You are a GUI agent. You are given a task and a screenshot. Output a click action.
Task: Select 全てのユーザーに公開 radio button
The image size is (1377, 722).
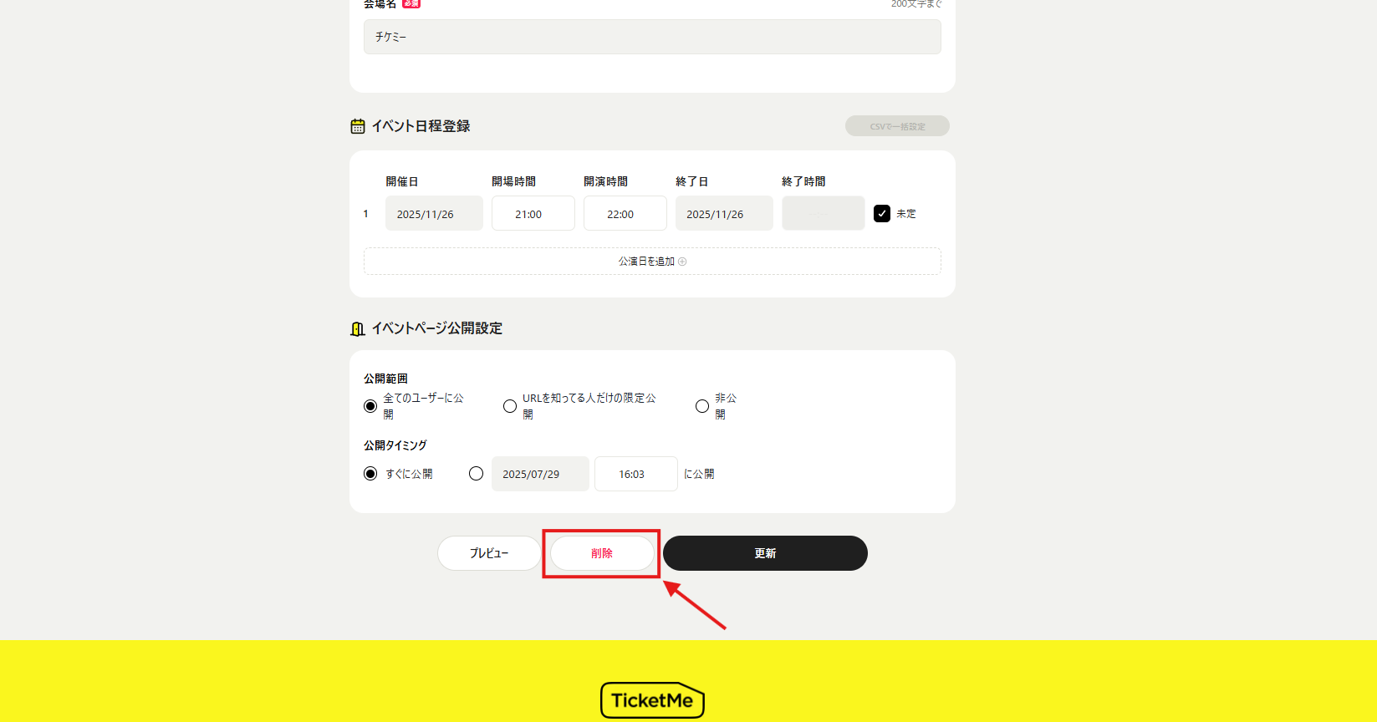pos(370,406)
